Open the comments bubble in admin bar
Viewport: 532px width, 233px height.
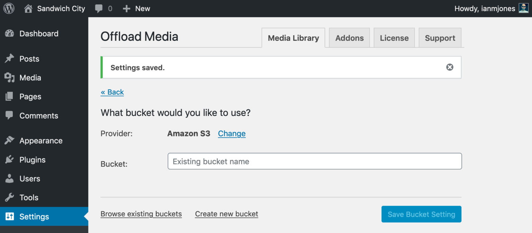[x=99, y=8]
